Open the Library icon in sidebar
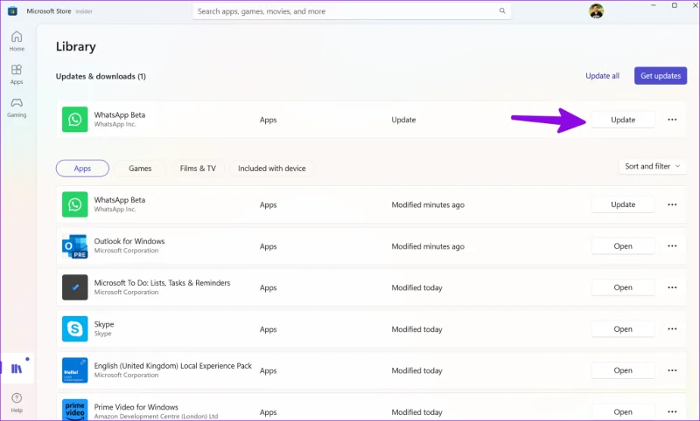This screenshot has height=421, width=700. pos(17,369)
